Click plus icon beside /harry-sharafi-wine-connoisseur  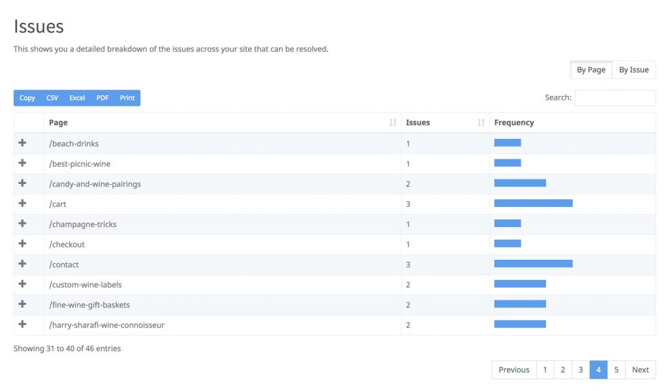22,324
